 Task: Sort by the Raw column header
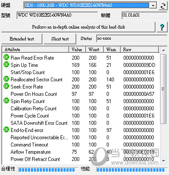[140, 49]
